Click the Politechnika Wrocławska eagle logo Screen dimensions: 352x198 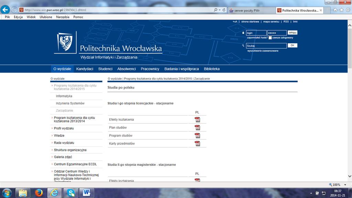pyautogui.click(x=65, y=42)
